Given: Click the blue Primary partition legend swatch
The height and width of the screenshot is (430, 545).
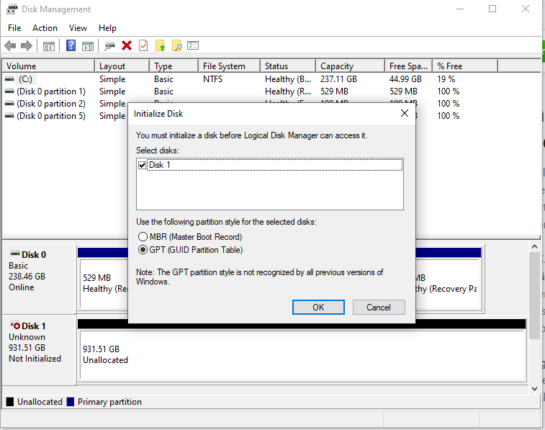Looking at the screenshot, I should tap(71, 402).
